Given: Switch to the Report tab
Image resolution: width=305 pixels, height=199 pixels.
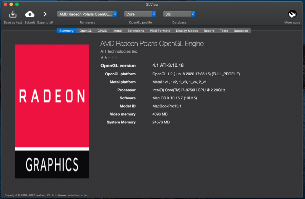Looking at the screenshot, I should point(209,31).
